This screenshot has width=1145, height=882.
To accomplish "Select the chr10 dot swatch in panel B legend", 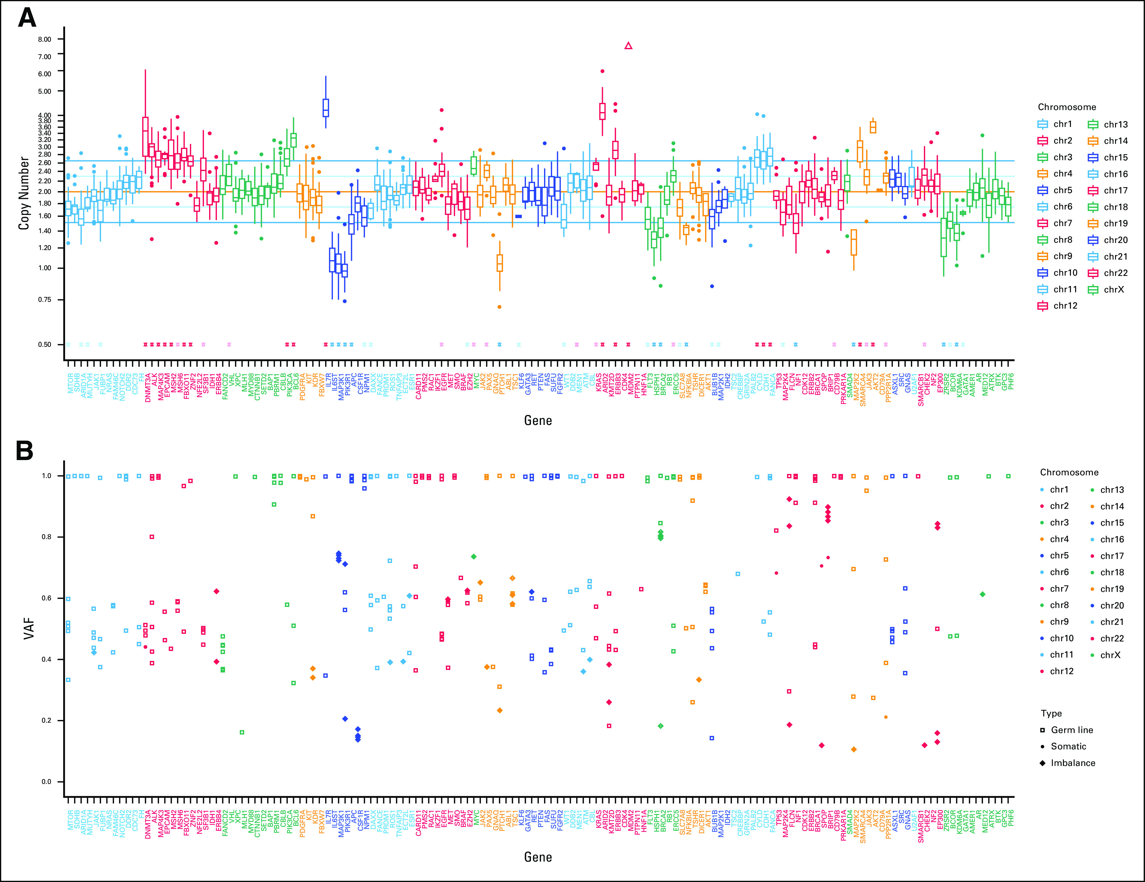I will pyautogui.click(x=1042, y=638).
